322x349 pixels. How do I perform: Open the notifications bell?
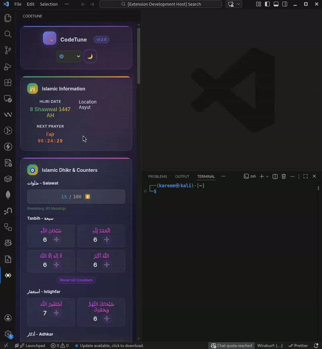coord(316,345)
